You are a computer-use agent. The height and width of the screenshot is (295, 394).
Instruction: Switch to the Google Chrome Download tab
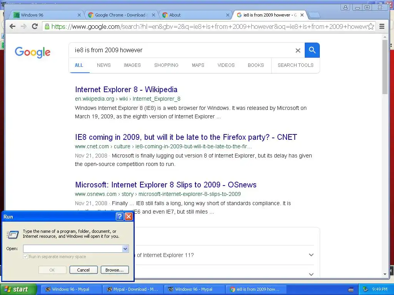click(120, 15)
